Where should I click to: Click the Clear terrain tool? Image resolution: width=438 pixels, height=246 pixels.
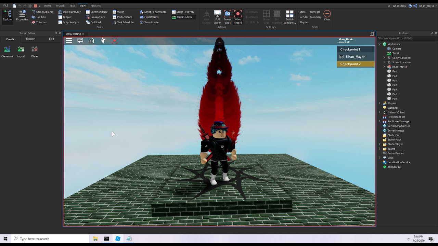click(x=34, y=52)
